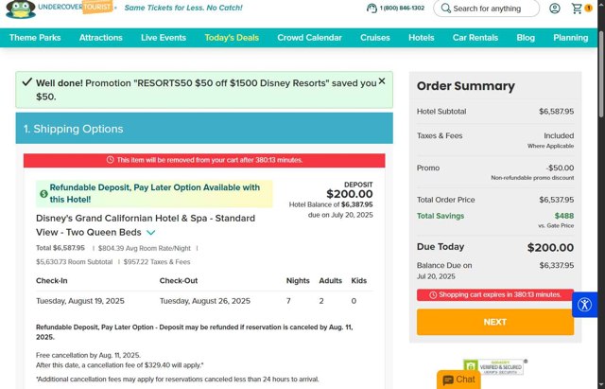The height and width of the screenshot is (389, 605).
Task: Dismiss the RESORTS50 promotion success message
Action: [x=382, y=81]
